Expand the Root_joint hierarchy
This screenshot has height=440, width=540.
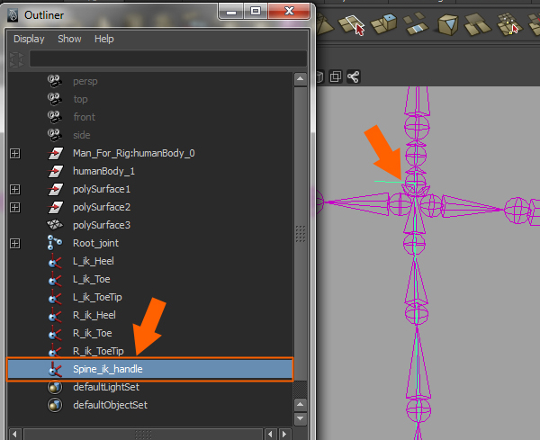click(x=14, y=244)
